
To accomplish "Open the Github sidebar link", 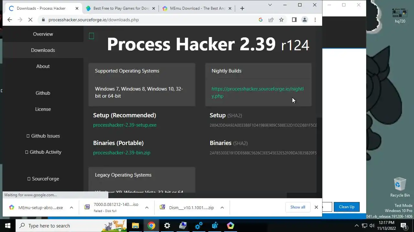I will pos(43,93).
